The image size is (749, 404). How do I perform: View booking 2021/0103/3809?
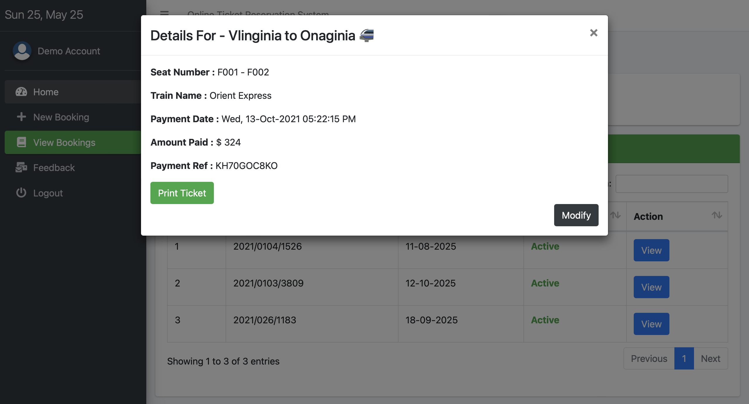(651, 287)
